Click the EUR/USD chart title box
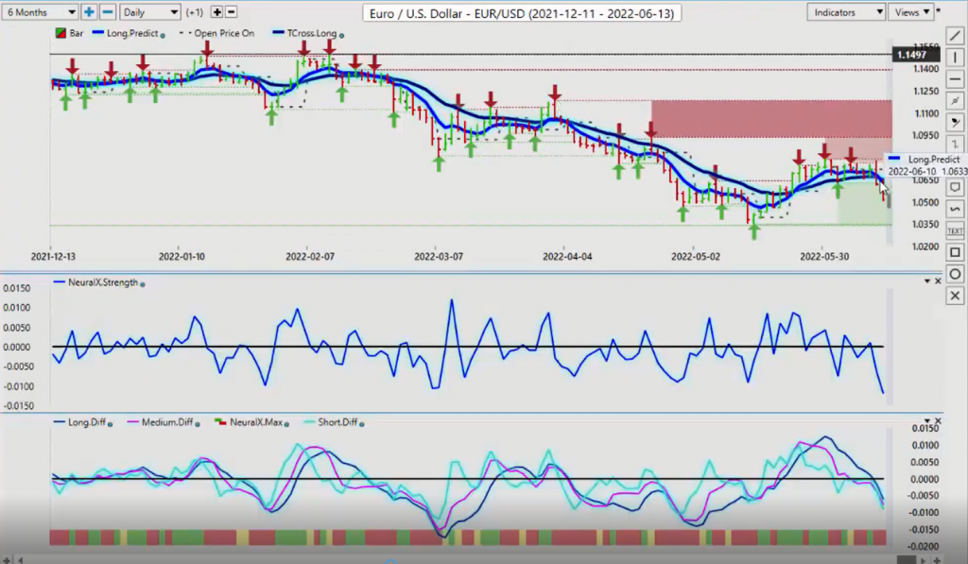Screen dimensions: 968x564 [522, 13]
